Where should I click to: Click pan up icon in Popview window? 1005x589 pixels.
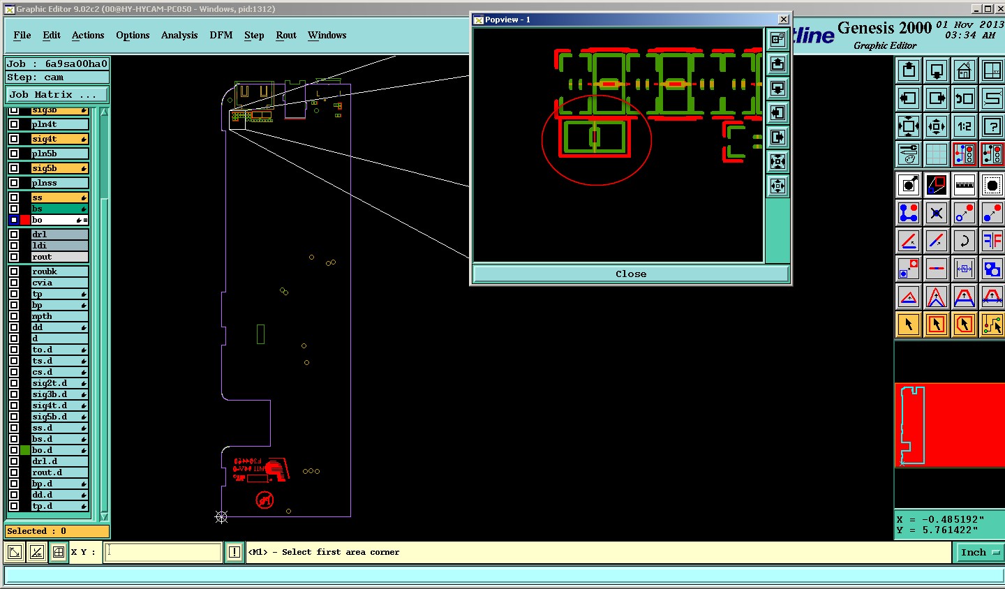pos(777,64)
